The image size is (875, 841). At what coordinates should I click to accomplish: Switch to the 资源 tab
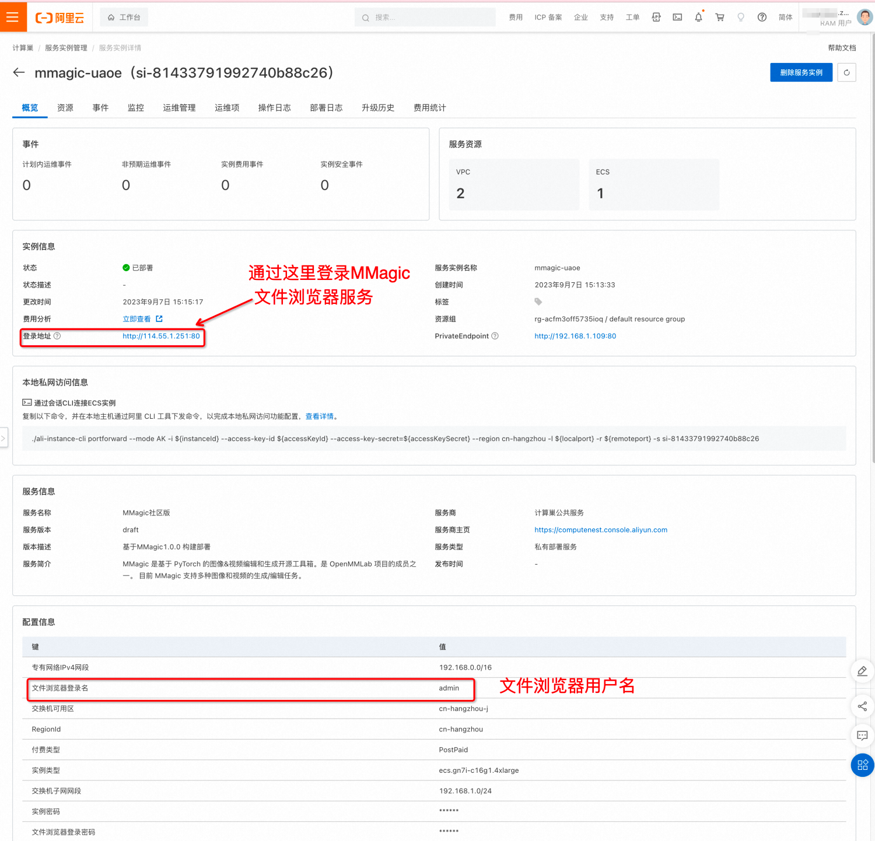(x=65, y=108)
